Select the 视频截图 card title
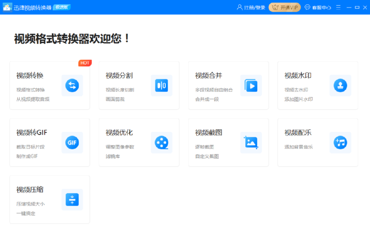The width and height of the screenshot is (370, 240). click(x=209, y=133)
